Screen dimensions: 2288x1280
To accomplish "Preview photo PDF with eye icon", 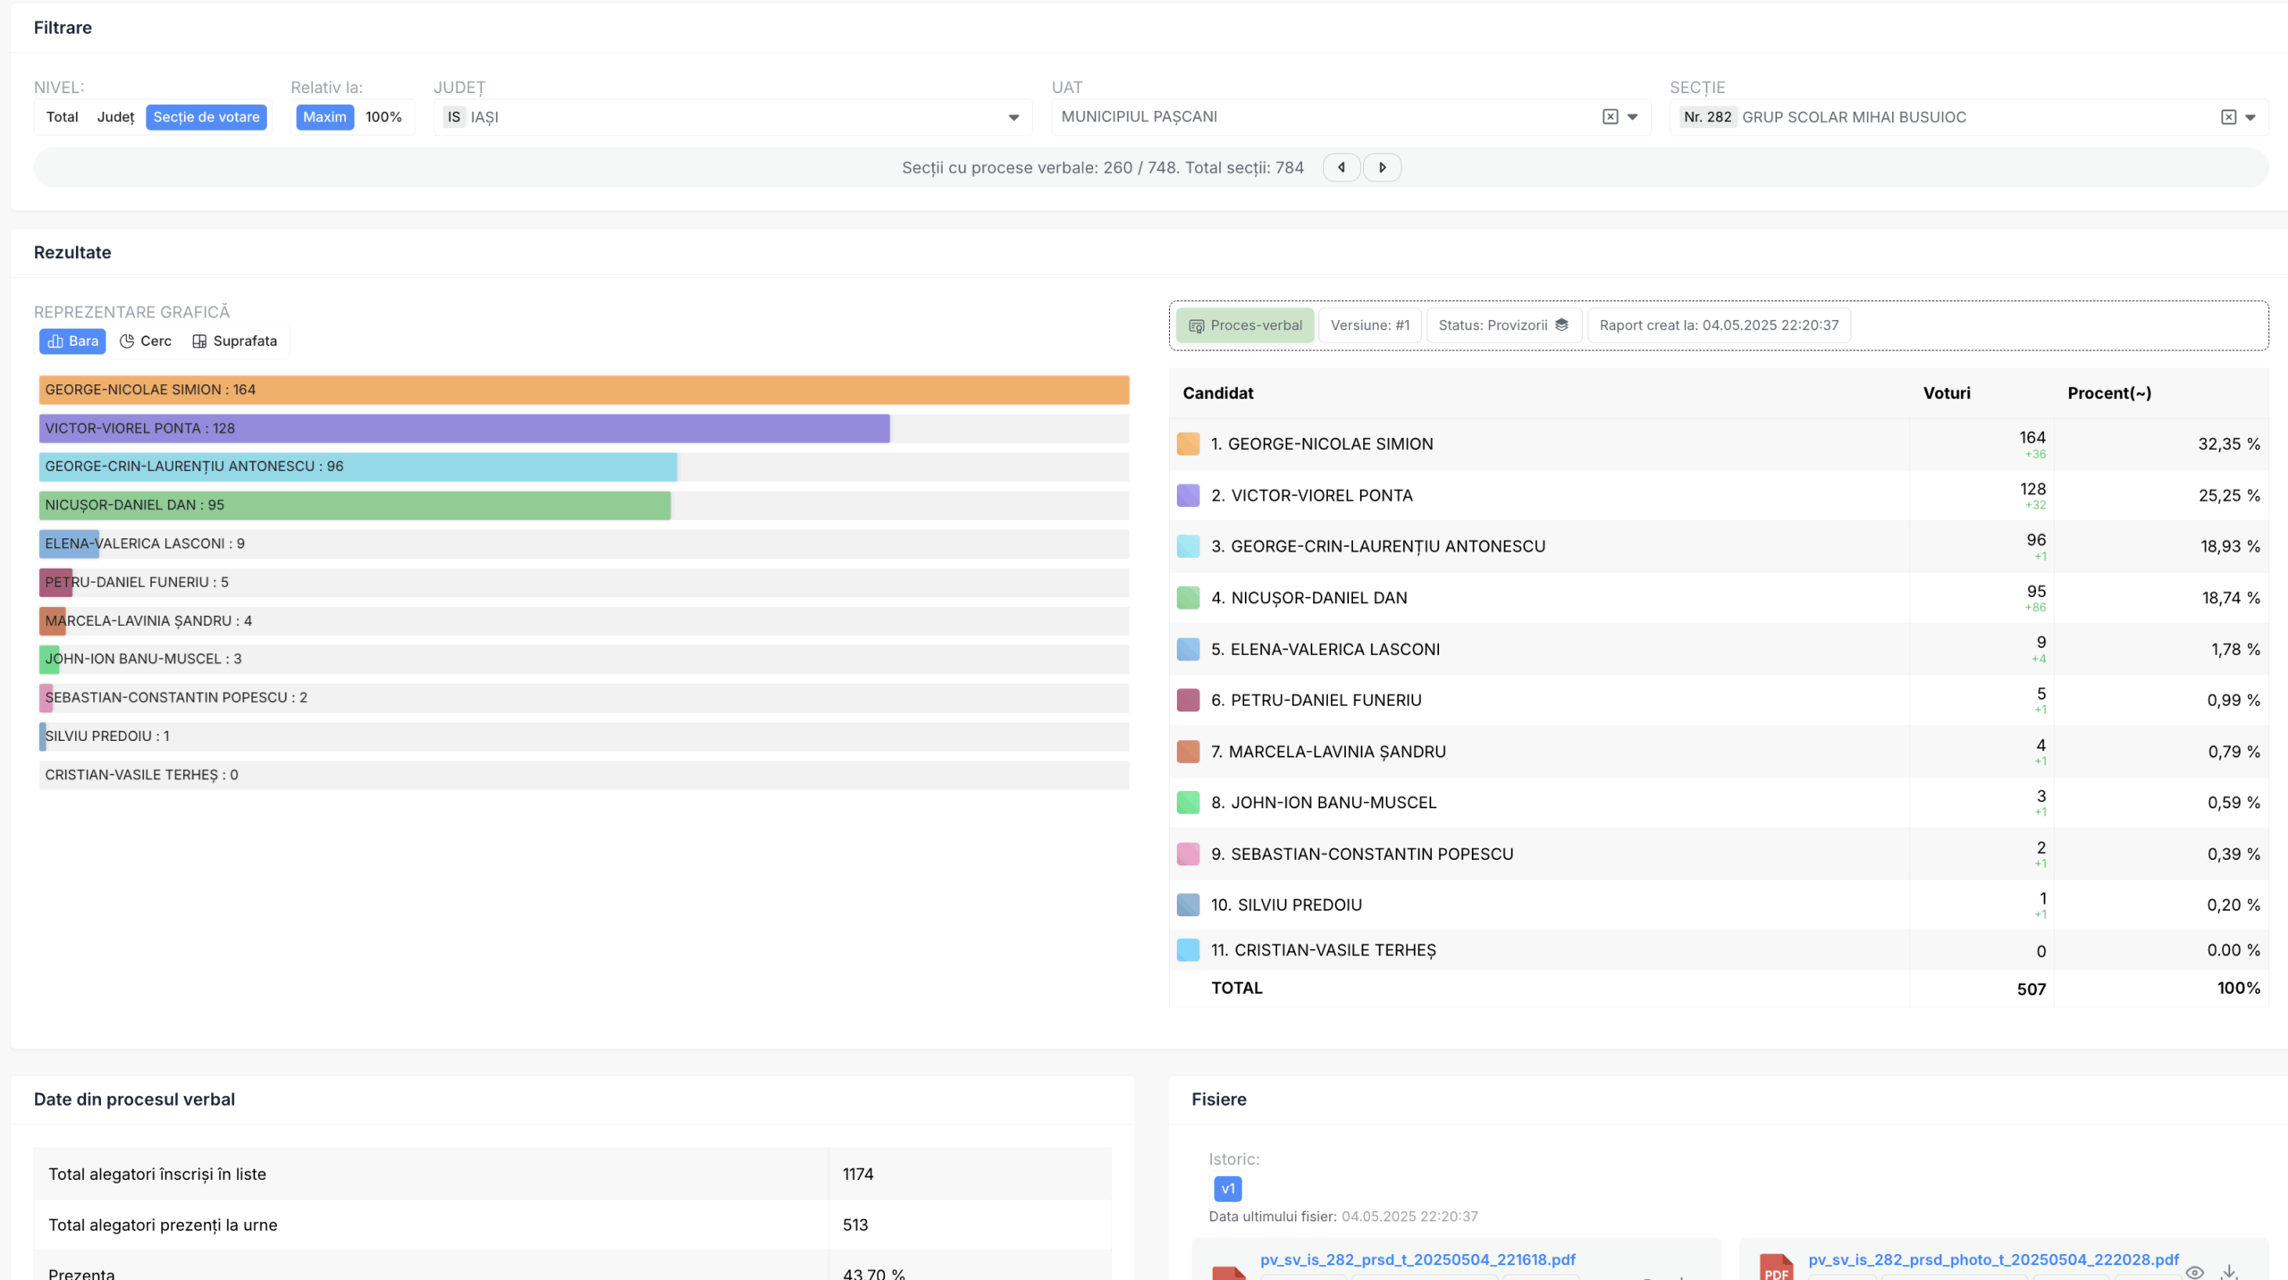I will 2194,1271.
